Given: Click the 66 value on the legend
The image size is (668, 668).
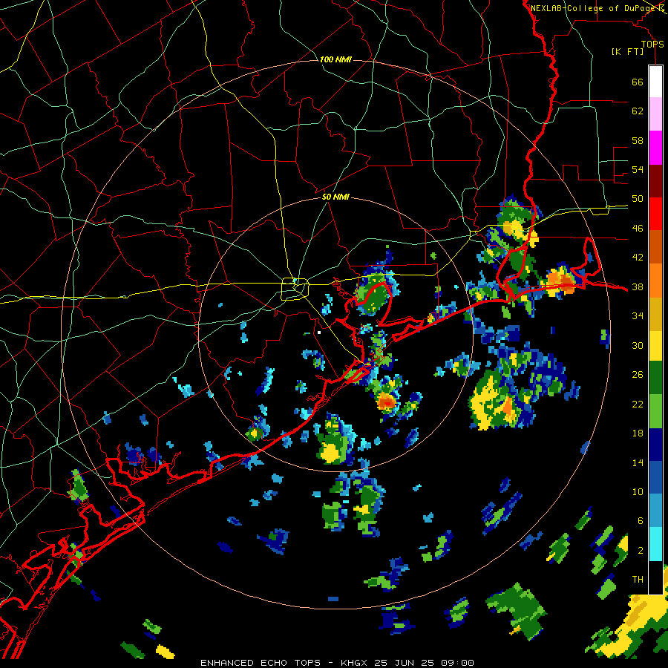Looking at the screenshot, I should (638, 82).
